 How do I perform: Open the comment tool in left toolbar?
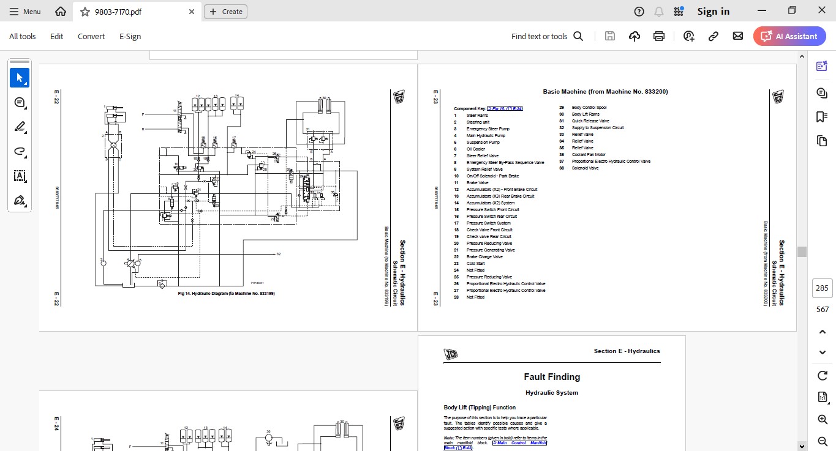tap(19, 102)
